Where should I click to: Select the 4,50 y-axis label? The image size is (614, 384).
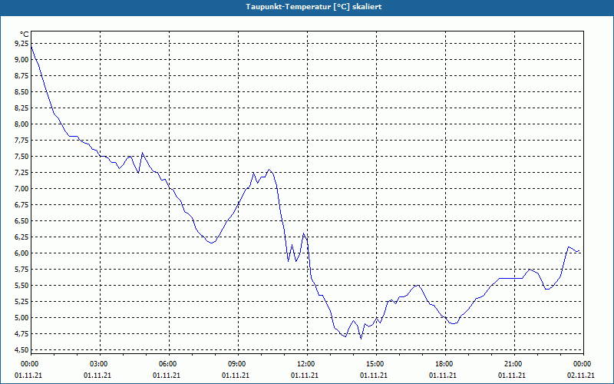(21, 350)
